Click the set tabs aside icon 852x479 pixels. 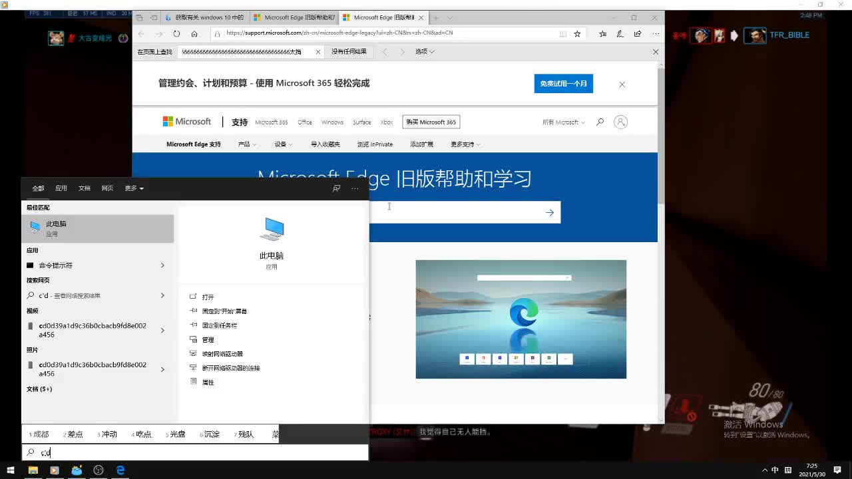pos(154,18)
